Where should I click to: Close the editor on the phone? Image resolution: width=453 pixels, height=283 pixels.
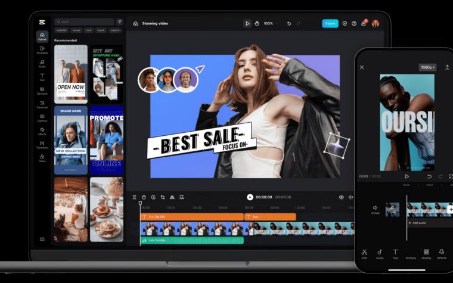tap(362, 67)
